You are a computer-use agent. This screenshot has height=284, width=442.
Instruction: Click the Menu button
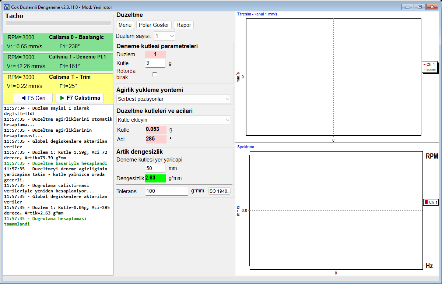click(x=125, y=25)
